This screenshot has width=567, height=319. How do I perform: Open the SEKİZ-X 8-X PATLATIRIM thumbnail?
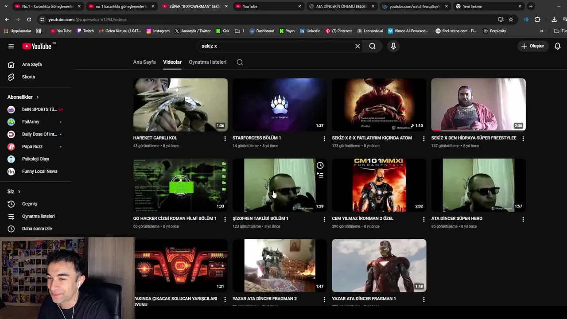click(x=379, y=105)
